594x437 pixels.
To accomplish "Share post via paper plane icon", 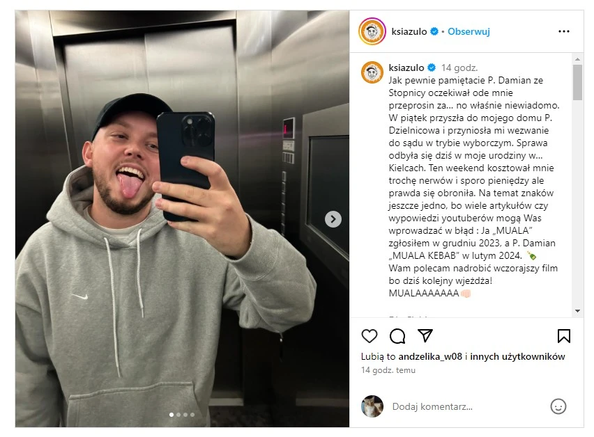I will point(425,335).
